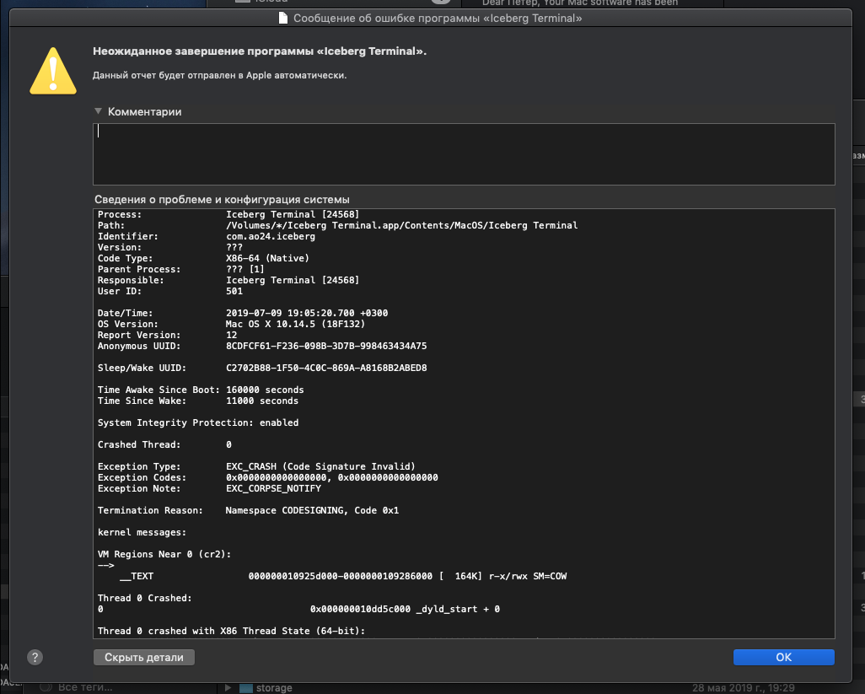Click the Code Type 'X86-64 (Native)'
This screenshot has width=865, height=694.
point(267,258)
